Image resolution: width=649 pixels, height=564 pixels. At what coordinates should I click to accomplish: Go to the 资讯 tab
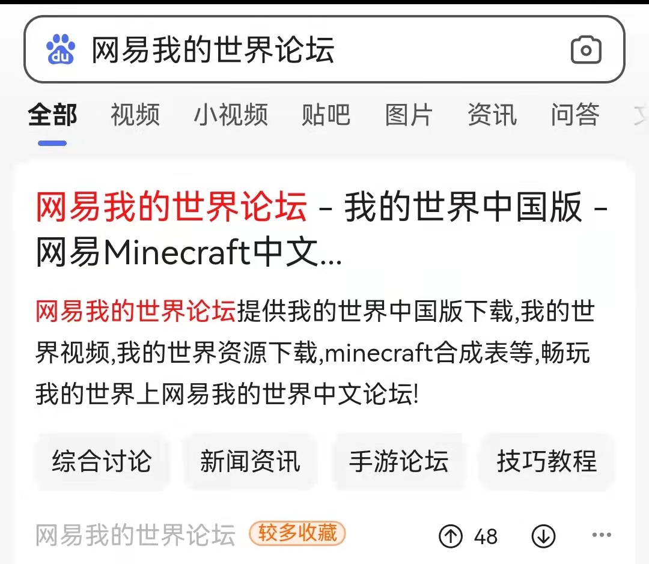(492, 115)
